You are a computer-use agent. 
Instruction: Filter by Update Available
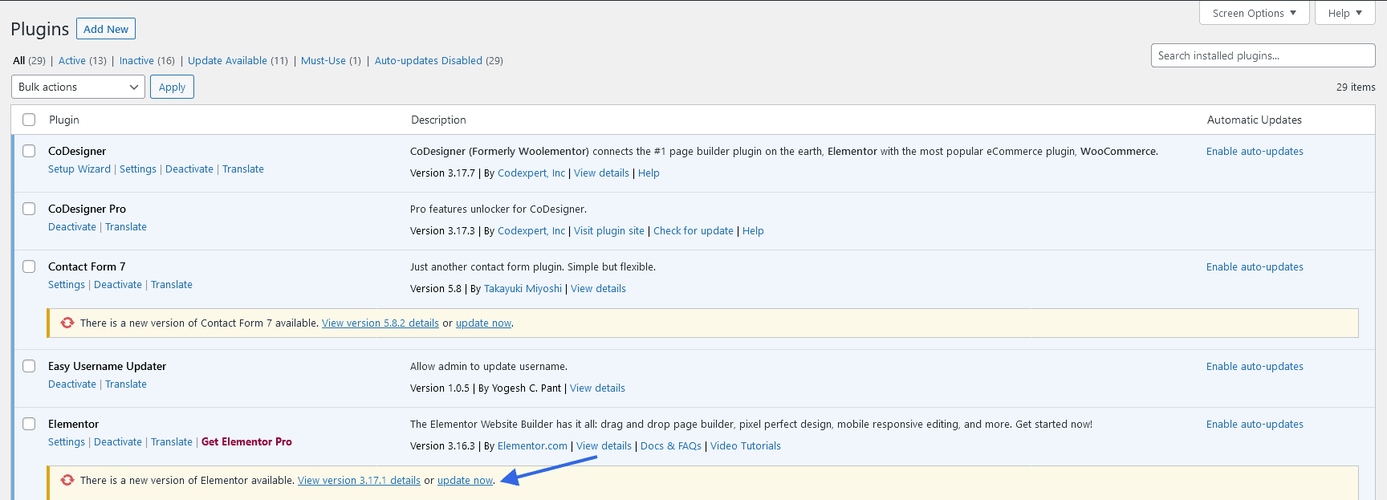[227, 60]
